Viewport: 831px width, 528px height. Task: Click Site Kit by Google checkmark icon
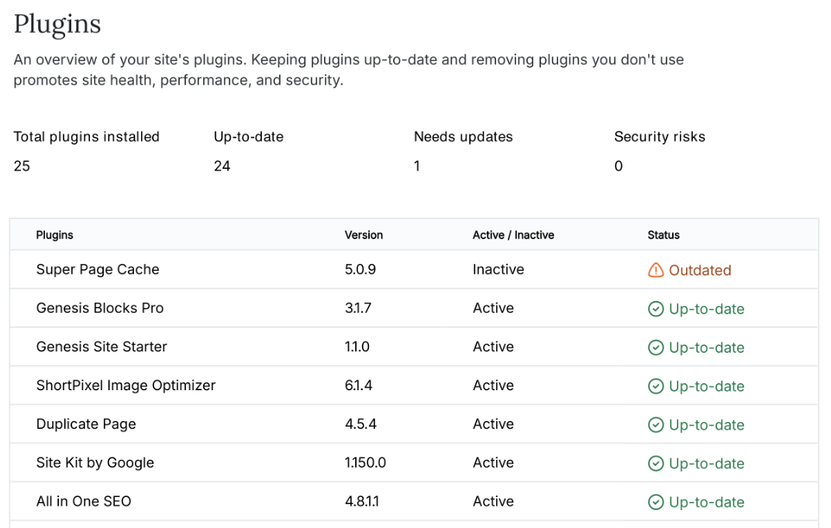point(656,464)
